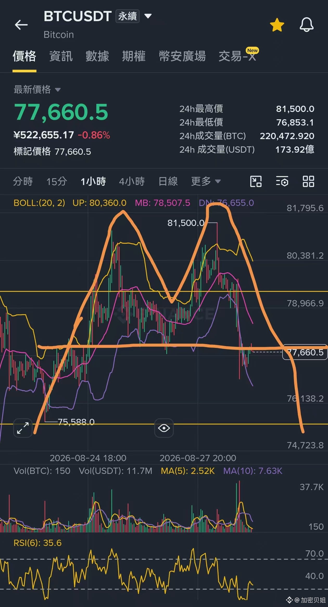Switch to the 資訊 tab
The image size is (328, 607).
click(61, 56)
